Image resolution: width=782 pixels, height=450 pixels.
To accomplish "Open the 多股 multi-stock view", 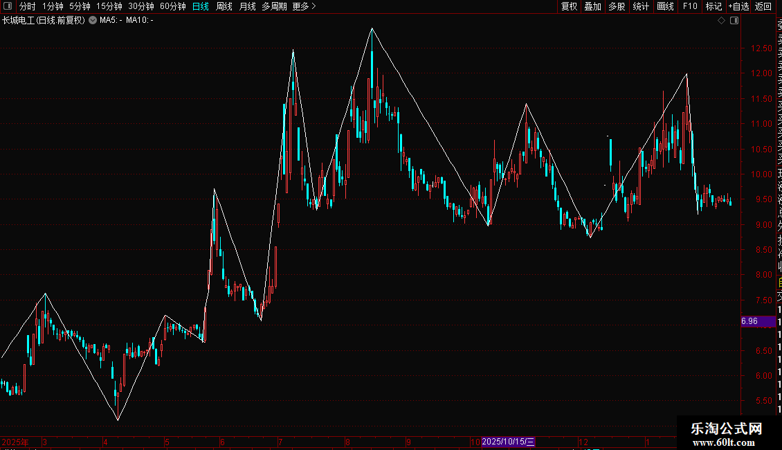I will click(x=617, y=6).
